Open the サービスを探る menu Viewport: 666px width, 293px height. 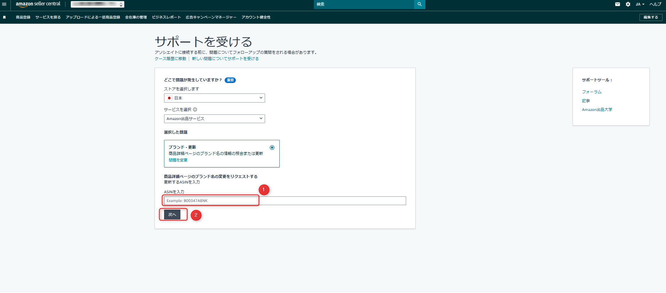point(48,17)
